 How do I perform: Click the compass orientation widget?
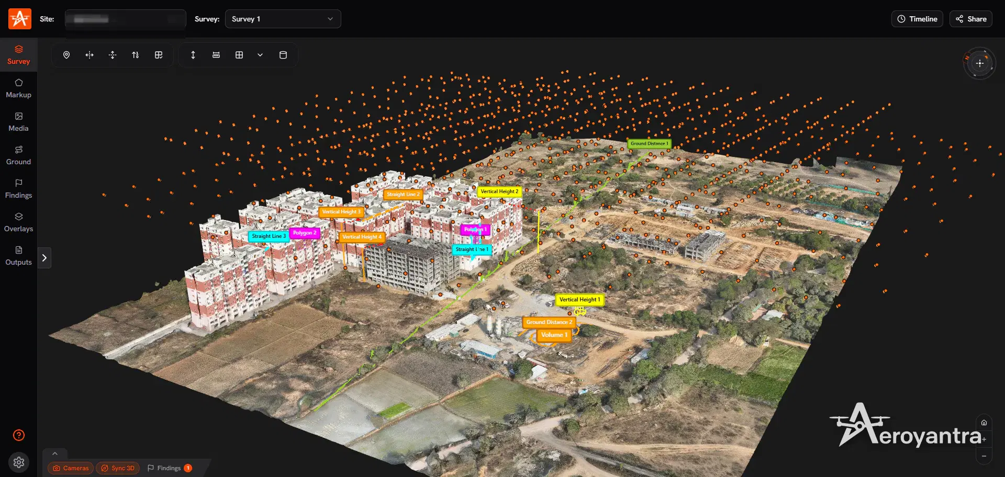point(980,63)
